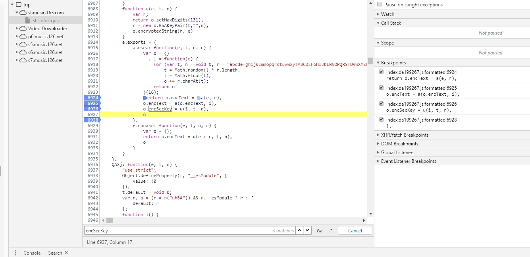Viewport: 530px width, 257px height.
Task: Click the st.music.163.com cloud icon
Action: 23,13
